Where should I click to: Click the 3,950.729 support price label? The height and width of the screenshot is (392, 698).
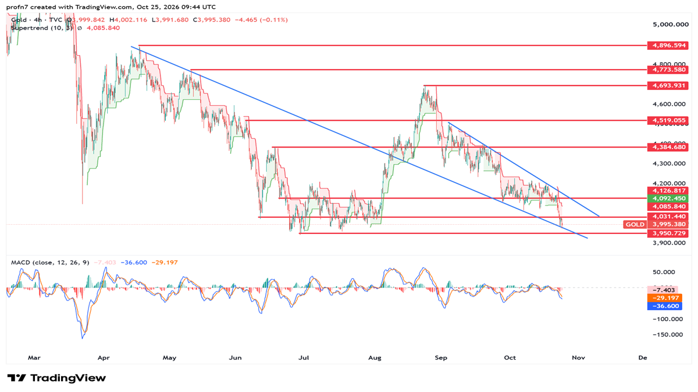(x=667, y=233)
